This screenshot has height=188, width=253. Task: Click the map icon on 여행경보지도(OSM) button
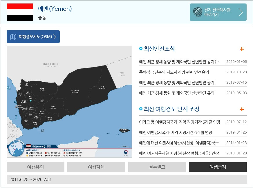pos(13,37)
